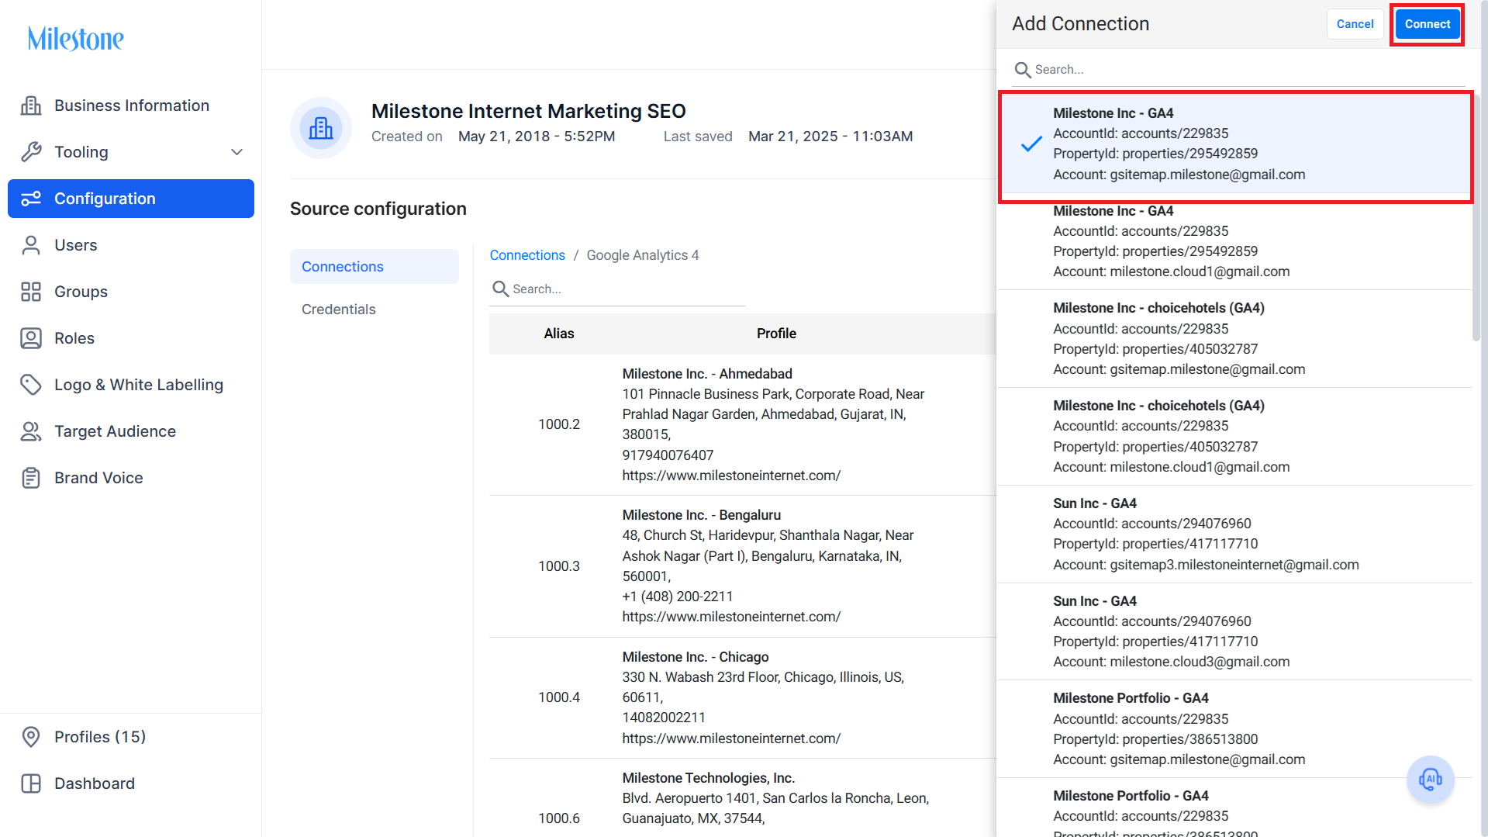This screenshot has width=1488, height=837.
Task: Click alias 1000.3 cell
Action: coord(559,566)
